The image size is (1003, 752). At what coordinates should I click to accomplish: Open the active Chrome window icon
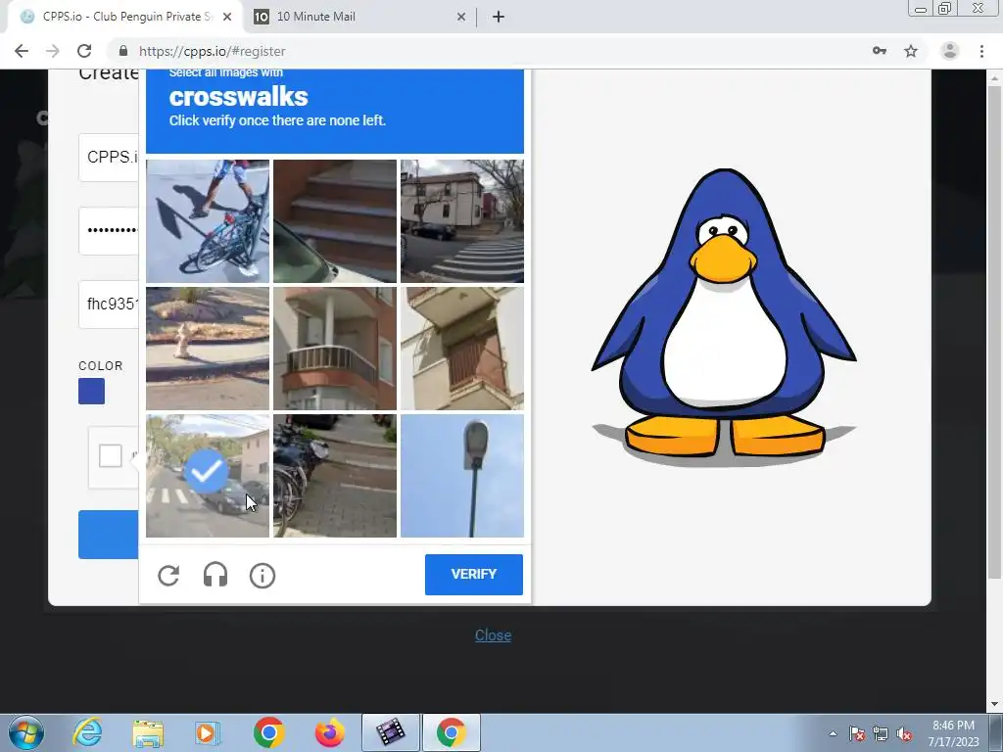452,732
